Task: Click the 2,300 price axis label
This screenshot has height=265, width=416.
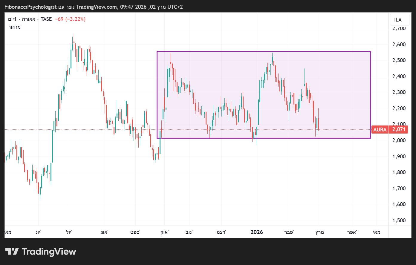Action: click(399, 92)
